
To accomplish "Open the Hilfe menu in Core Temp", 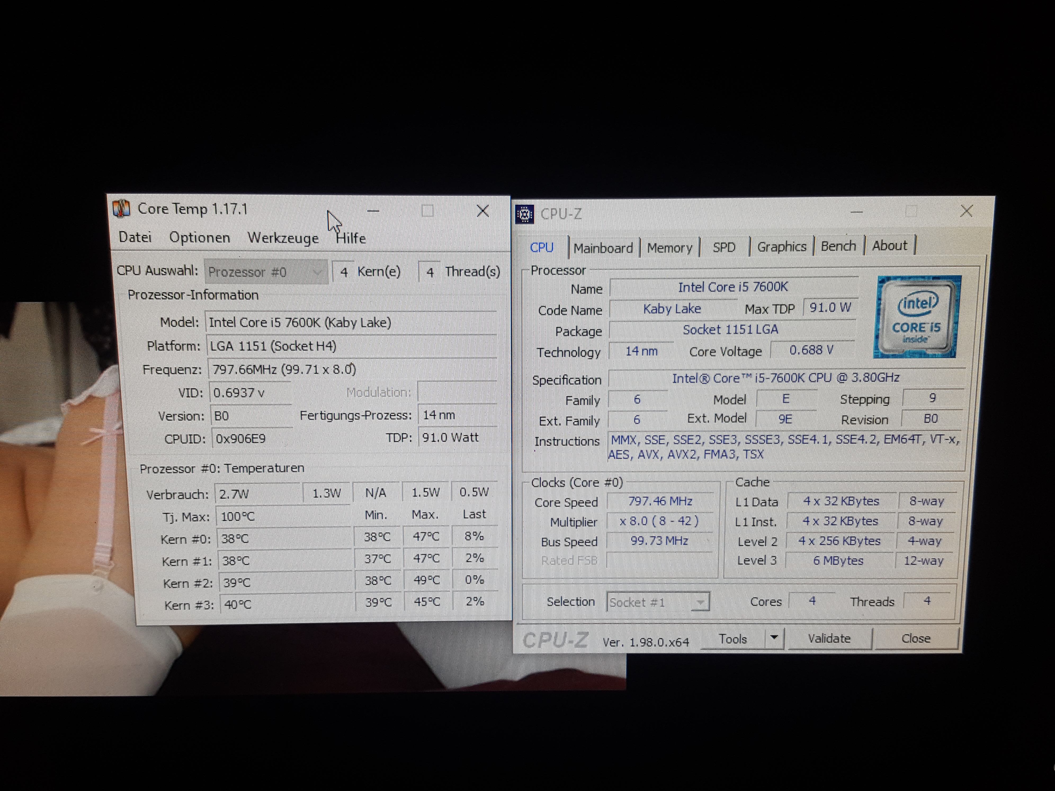I will pos(351,238).
